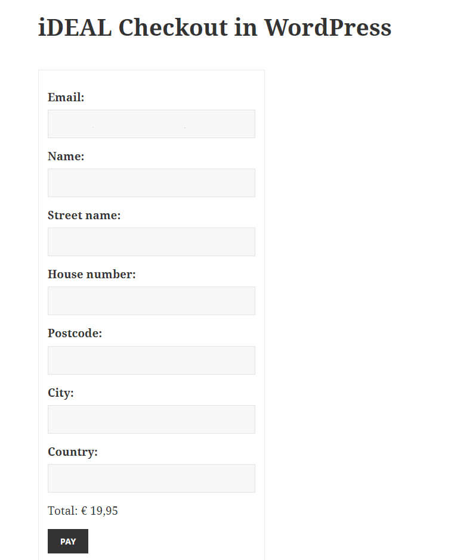451x560 pixels.
Task: Click the Name input field
Action: (x=151, y=182)
